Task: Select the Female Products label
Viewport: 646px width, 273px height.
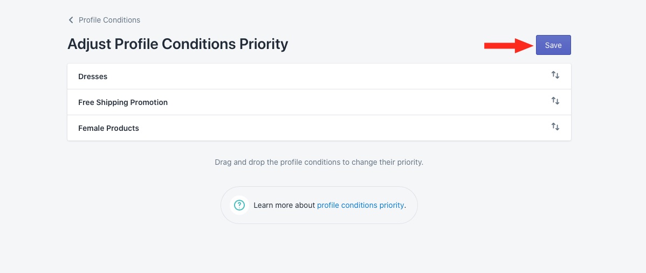Action: pos(108,128)
